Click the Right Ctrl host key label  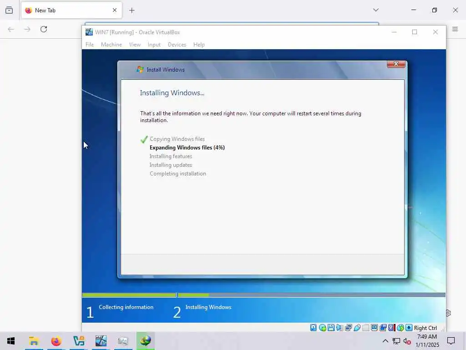(x=425, y=328)
